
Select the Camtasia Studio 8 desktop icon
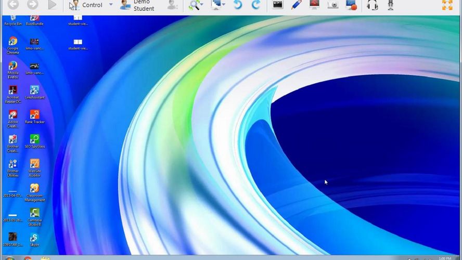(34, 216)
